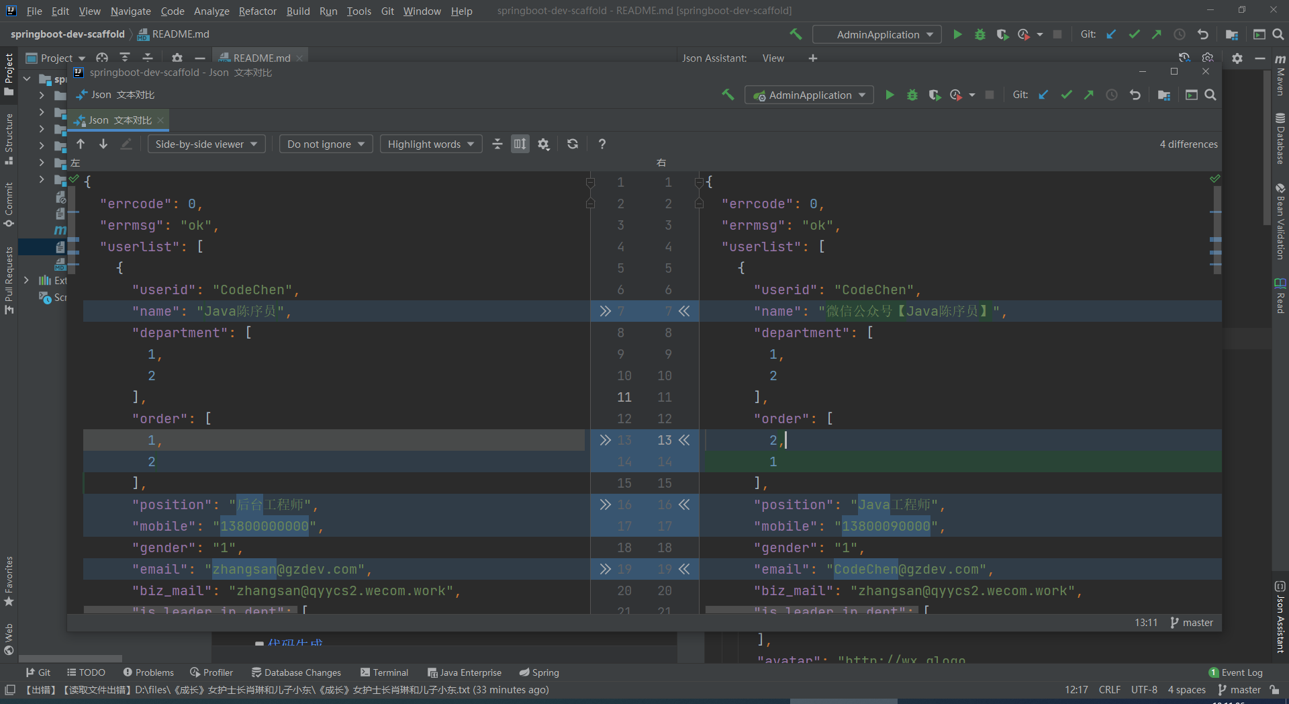Open the Maven tool window sidebar
1289x704 pixels.
point(1280,75)
